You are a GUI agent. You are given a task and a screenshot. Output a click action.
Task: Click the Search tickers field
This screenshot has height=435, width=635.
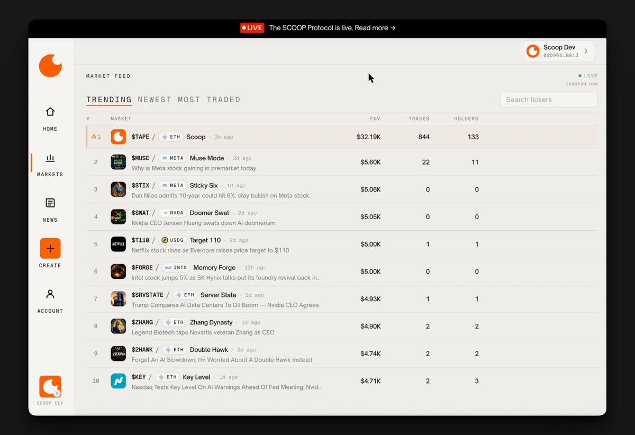(549, 99)
